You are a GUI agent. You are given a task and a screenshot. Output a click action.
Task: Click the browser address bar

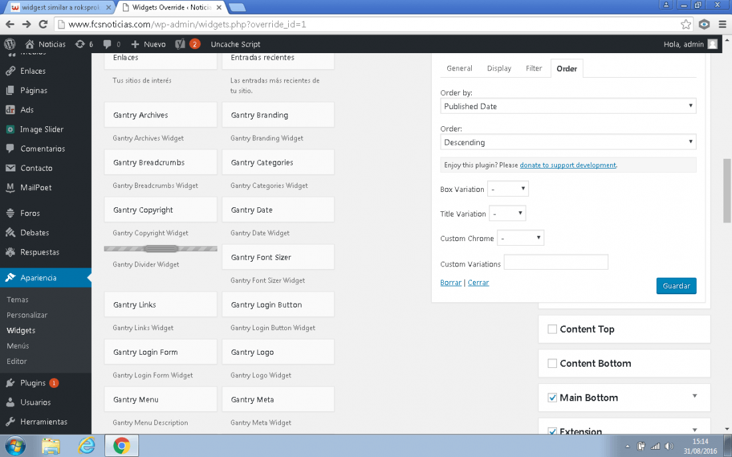(x=373, y=24)
